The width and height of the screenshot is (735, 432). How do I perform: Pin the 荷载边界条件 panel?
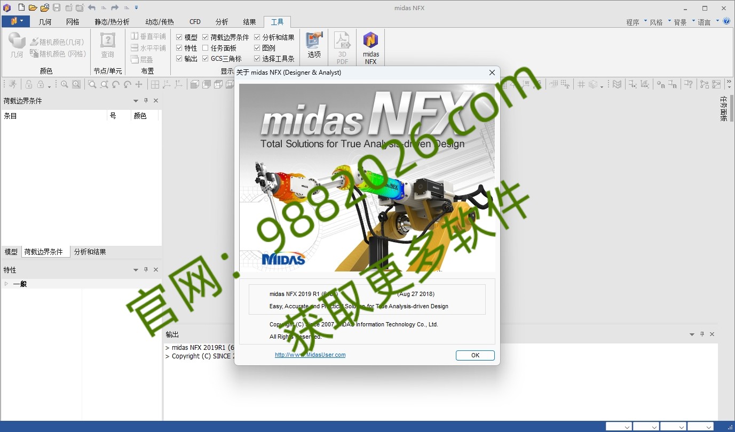(x=146, y=101)
